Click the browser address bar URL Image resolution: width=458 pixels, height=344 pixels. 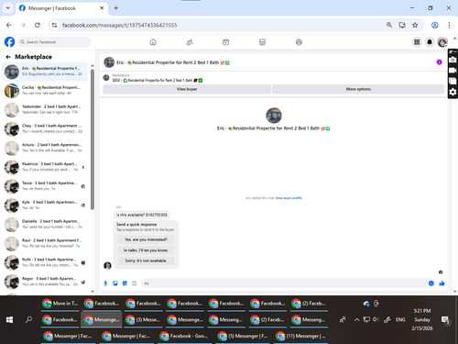pyautogui.click(x=119, y=25)
